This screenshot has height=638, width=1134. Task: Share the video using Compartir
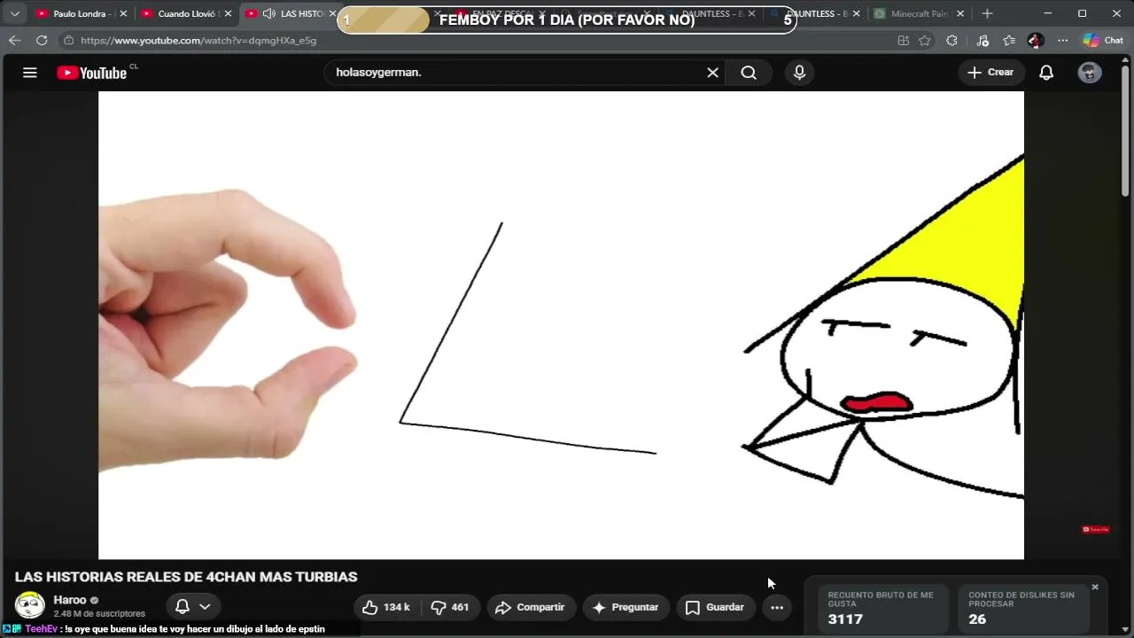[x=530, y=607]
